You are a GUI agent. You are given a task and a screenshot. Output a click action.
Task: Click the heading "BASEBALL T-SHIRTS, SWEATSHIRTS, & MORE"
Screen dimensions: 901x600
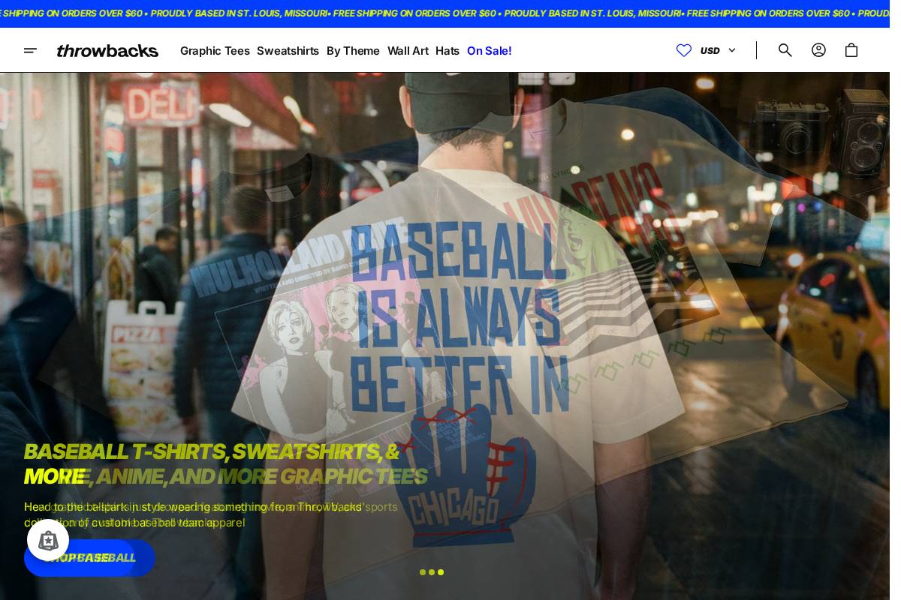tap(212, 463)
